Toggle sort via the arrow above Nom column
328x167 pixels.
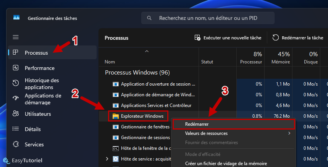(x=147, y=51)
